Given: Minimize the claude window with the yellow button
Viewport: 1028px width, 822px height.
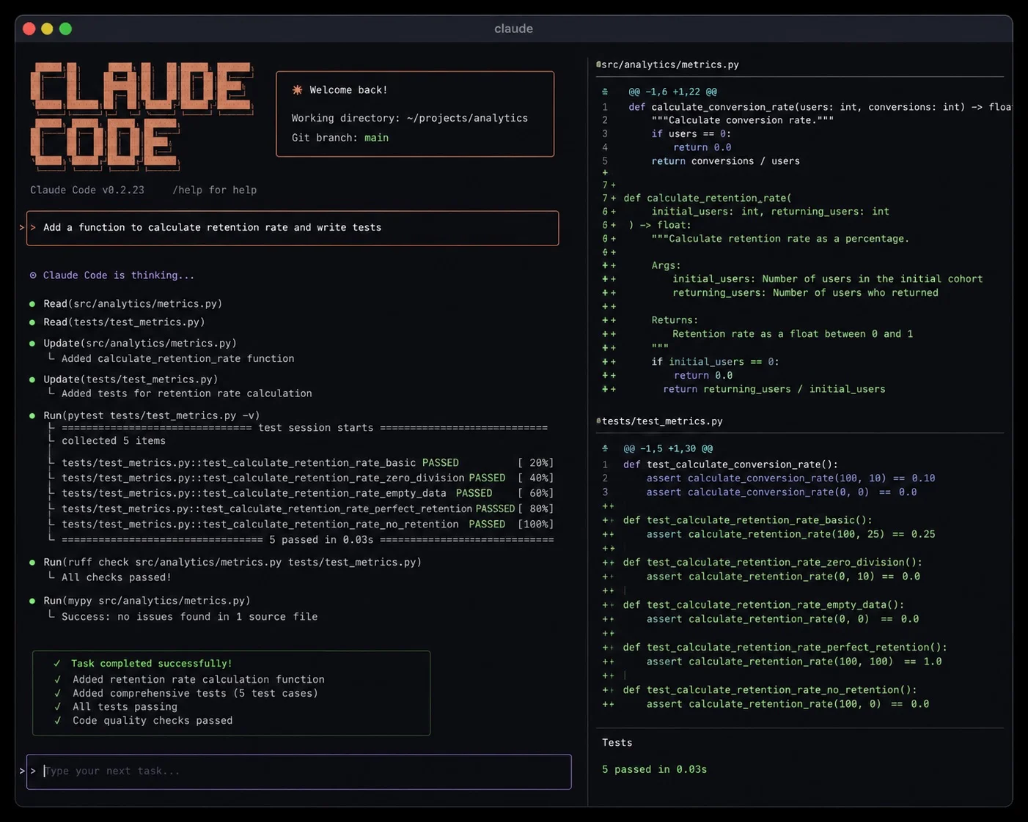Looking at the screenshot, I should point(47,29).
